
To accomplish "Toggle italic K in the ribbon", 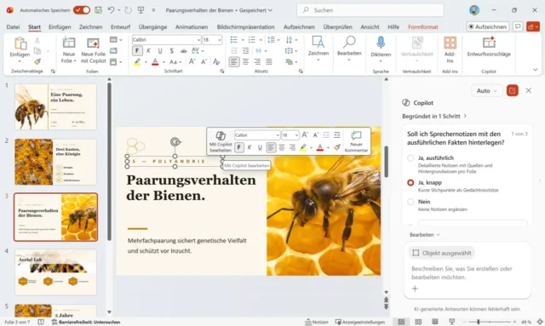I will click(148, 51).
